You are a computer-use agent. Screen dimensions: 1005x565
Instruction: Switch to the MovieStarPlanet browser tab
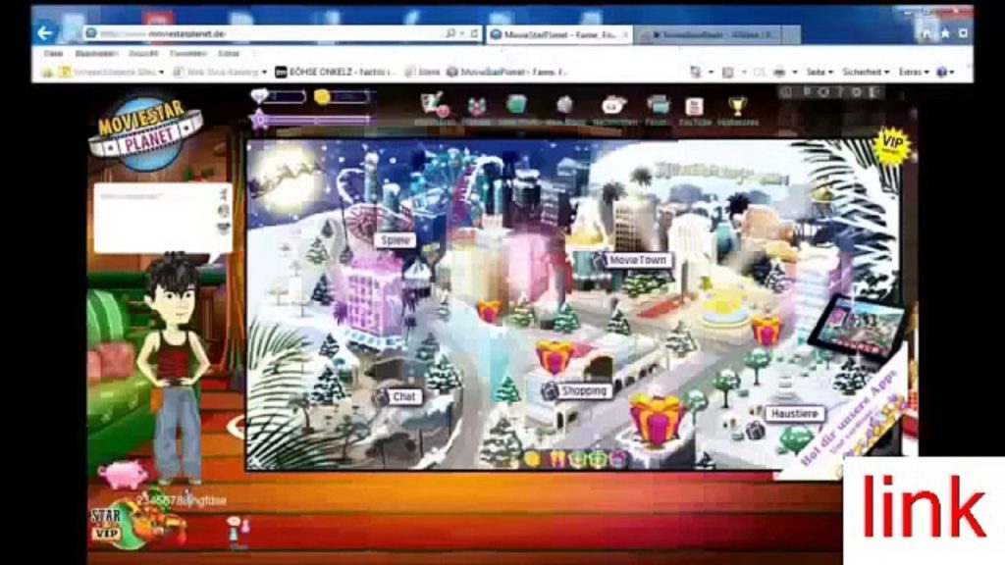558,34
